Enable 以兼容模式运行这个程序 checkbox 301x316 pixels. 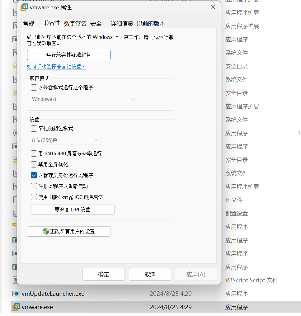(x=34, y=87)
